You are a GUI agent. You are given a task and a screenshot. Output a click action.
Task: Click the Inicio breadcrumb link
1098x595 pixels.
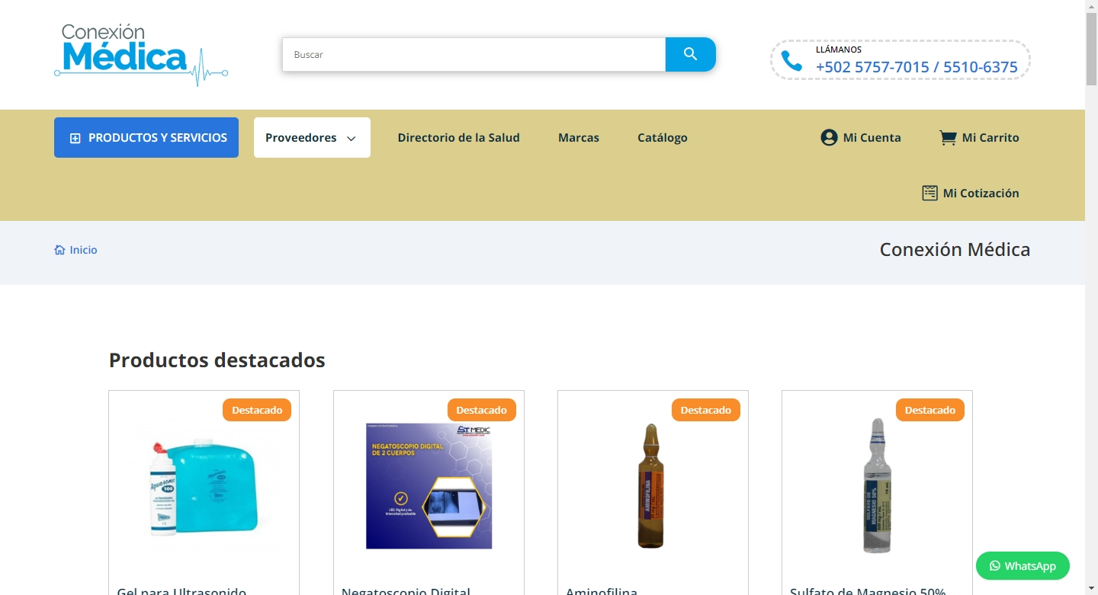(83, 250)
